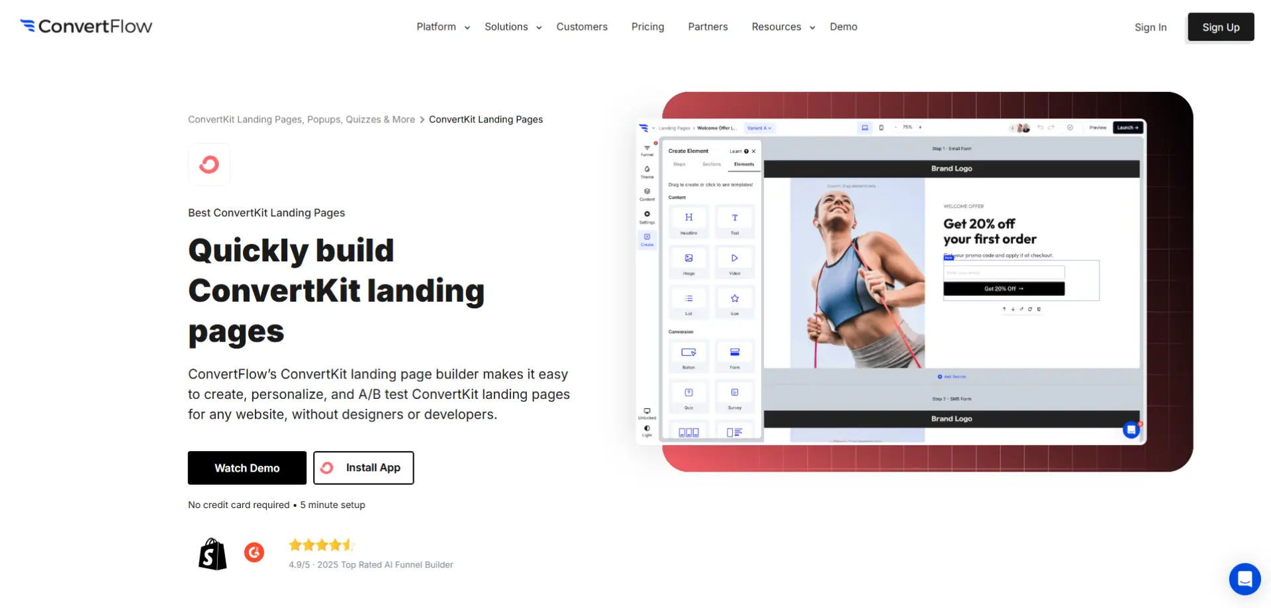Viewport: 1271px width, 608px height.
Task: Click Add Section in builder preview
Action: point(952,376)
